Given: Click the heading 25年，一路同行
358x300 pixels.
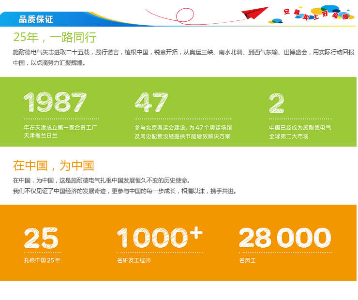Looking at the screenshot, I should pyautogui.click(x=55, y=37).
